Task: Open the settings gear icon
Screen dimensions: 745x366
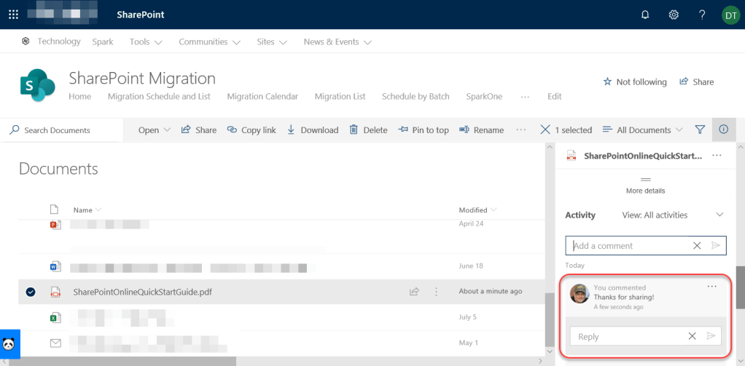Action: tap(674, 15)
